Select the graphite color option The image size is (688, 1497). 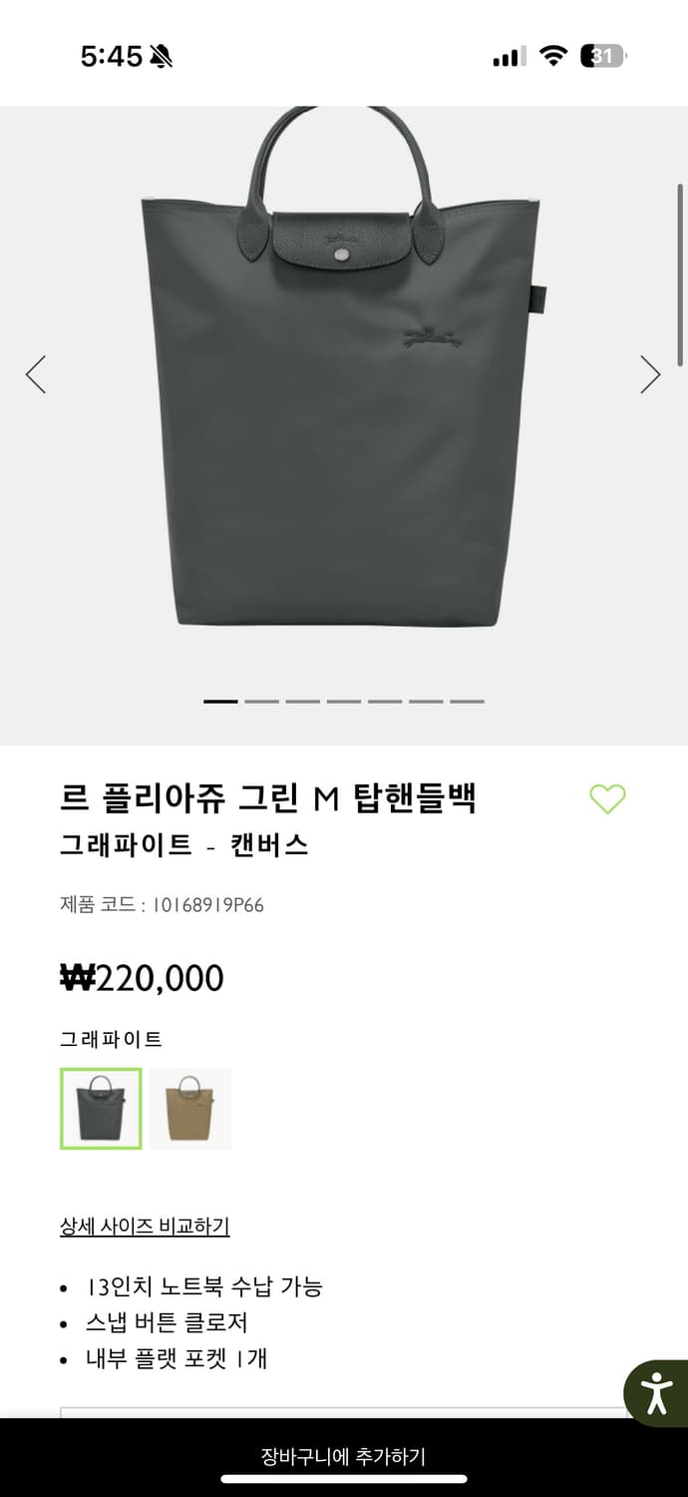[100, 1108]
